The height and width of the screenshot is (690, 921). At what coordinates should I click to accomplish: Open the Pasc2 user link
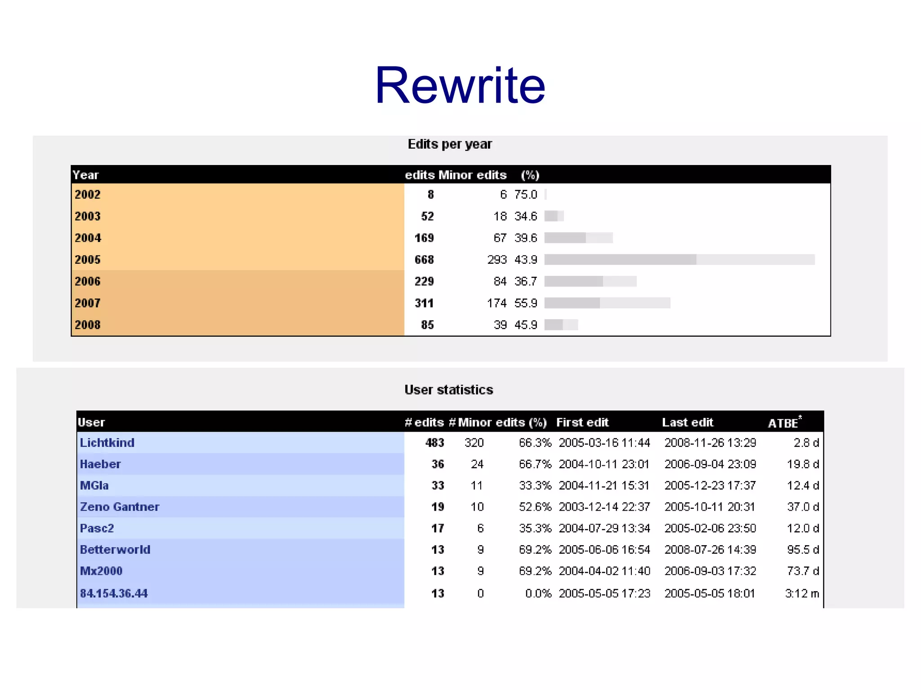(97, 528)
